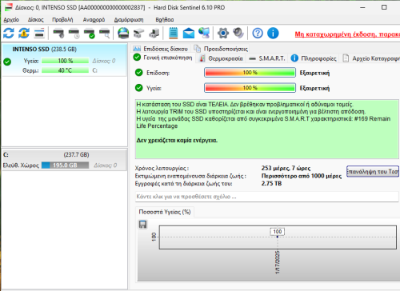This screenshot has width=400, height=291.
Task: Click the Επανάληψη του Τεστ button
Action: point(373,171)
